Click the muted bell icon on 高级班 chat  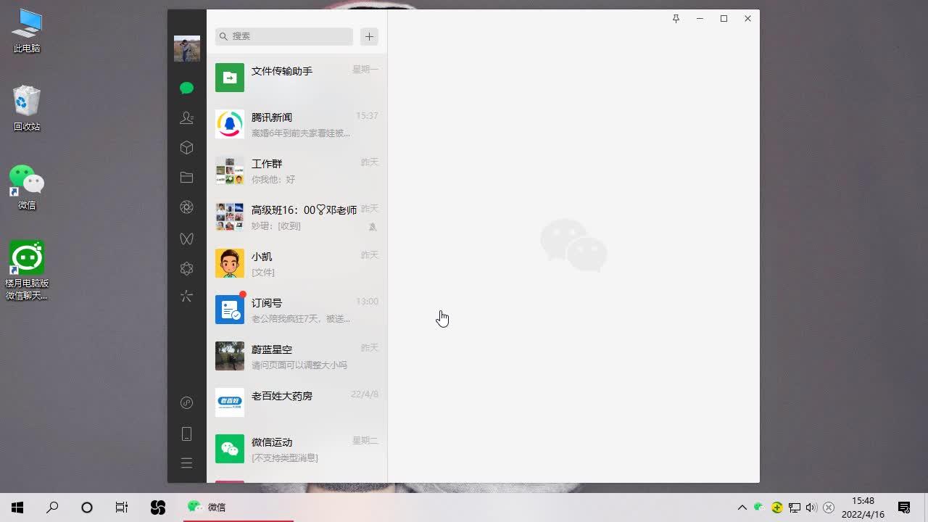pos(373,227)
